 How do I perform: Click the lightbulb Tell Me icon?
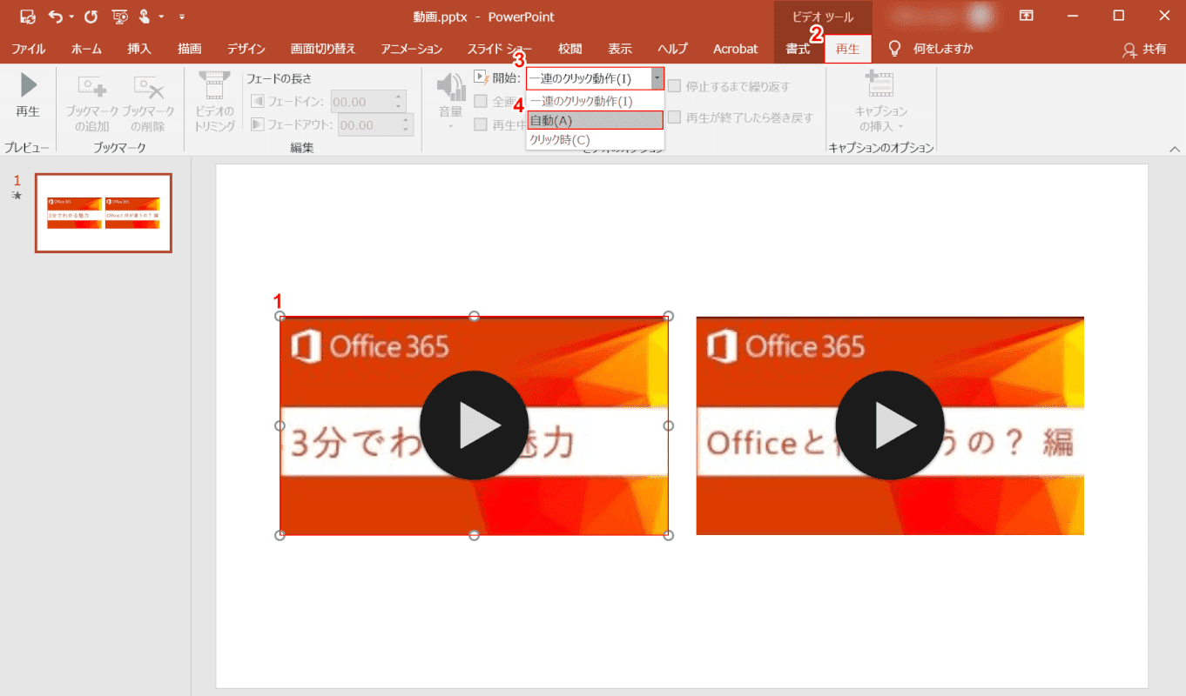pos(894,49)
